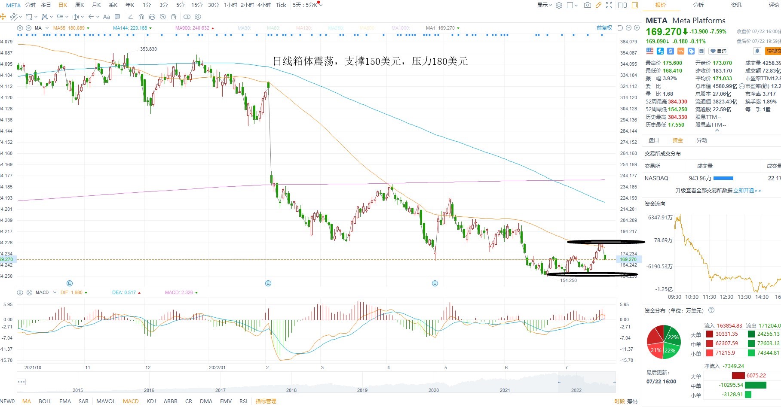
Task: Zoom out the chart with minus
Action: pos(628,28)
